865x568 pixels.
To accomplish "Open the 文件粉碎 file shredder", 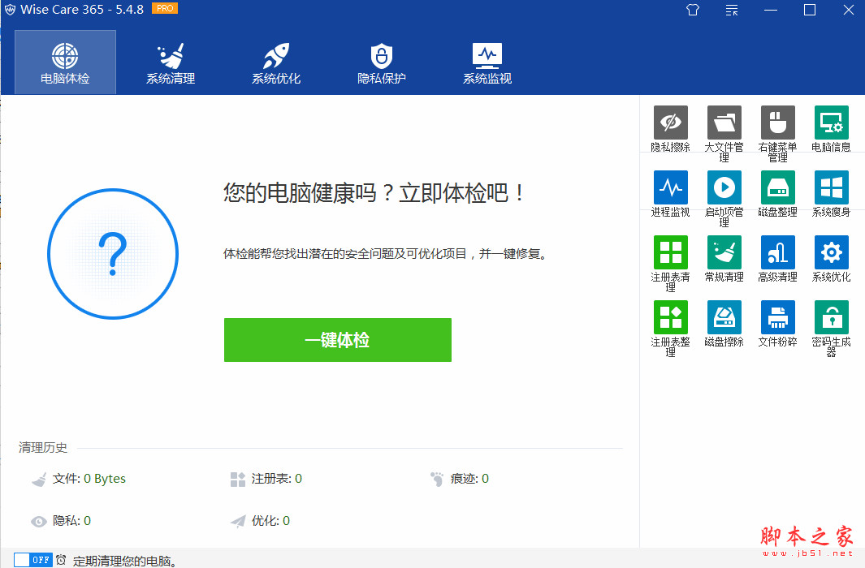I will pyautogui.click(x=777, y=324).
